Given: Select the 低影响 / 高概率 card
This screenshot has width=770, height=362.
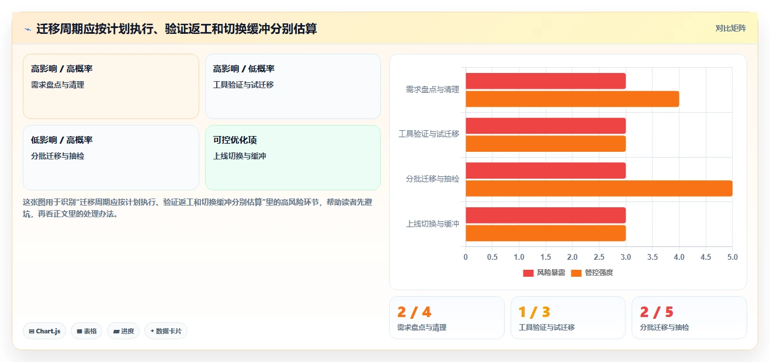Looking at the screenshot, I should [x=111, y=158].
